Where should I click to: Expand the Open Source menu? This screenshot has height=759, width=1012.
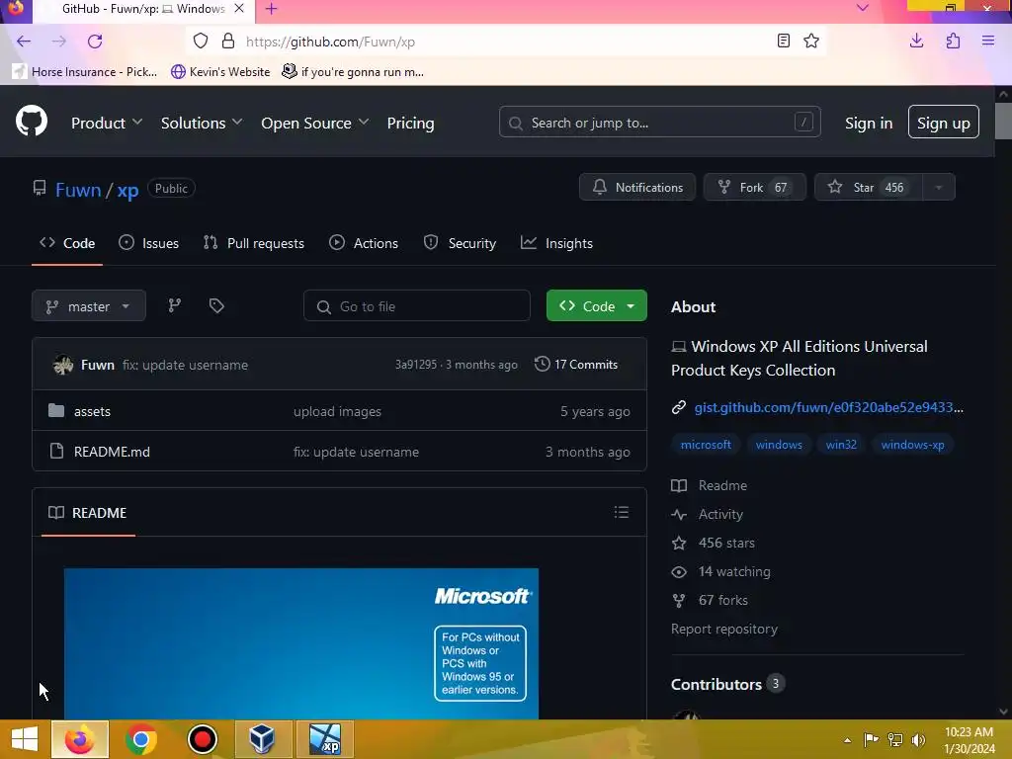(x=314, y=123)
